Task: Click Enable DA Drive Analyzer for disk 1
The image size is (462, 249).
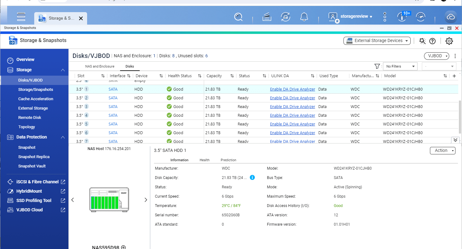Action: pos(292,89)
